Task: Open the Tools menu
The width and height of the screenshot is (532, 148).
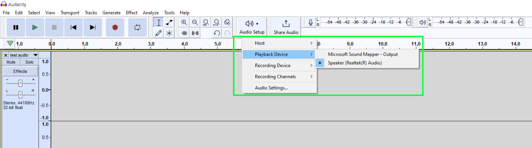Action: point(169,13)
